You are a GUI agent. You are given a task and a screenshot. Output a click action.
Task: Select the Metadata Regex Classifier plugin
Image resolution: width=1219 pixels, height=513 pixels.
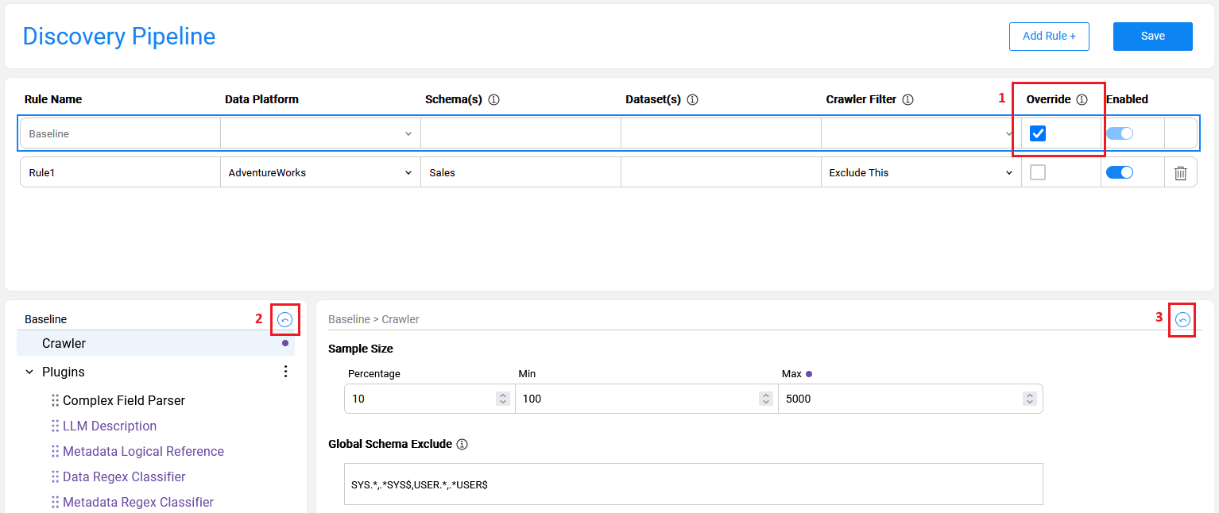coord(138,503)
